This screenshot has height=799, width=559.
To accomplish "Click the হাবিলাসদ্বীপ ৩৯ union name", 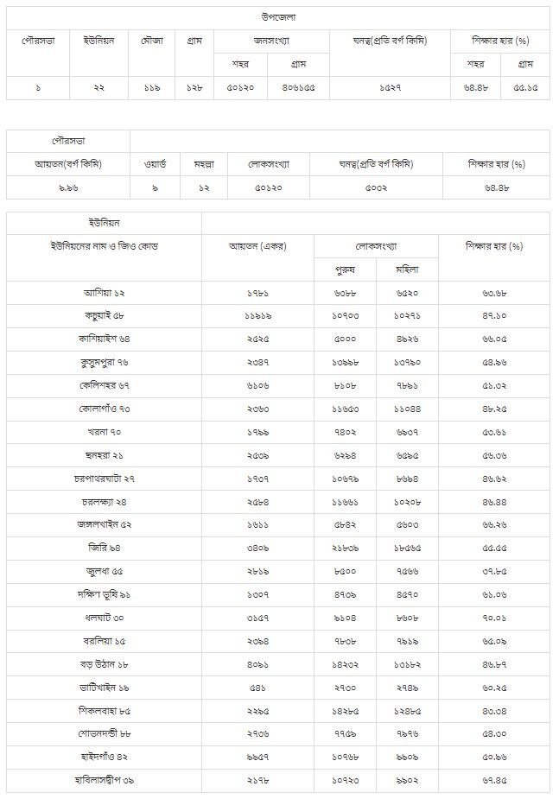I will click(x=104, y=780).
